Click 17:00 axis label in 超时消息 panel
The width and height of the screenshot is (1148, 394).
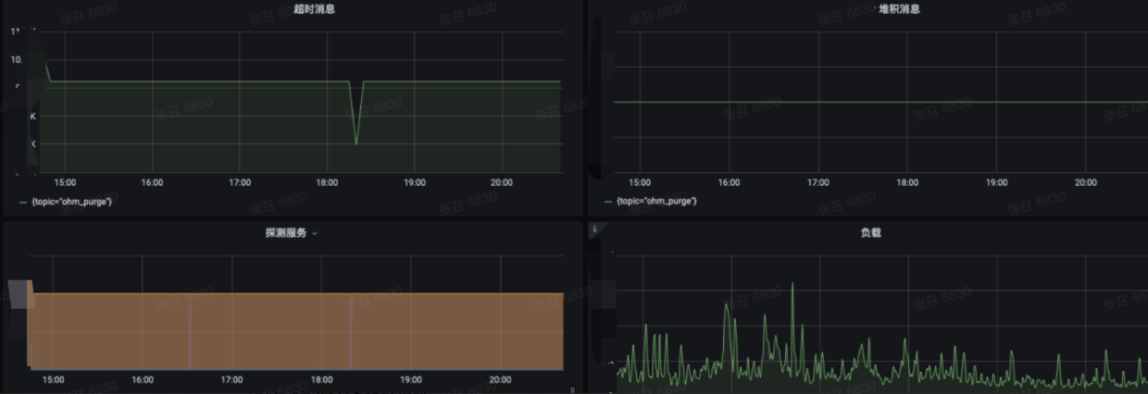pos(240,182)
